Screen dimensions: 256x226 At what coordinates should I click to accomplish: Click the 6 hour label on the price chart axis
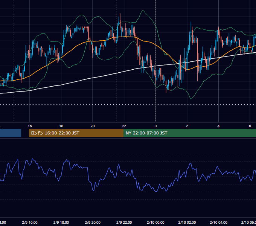(250, 126)
